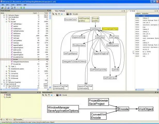Click the open project folder icon
This screenshot has width=159, height=124.
click(x=2, y=8)
